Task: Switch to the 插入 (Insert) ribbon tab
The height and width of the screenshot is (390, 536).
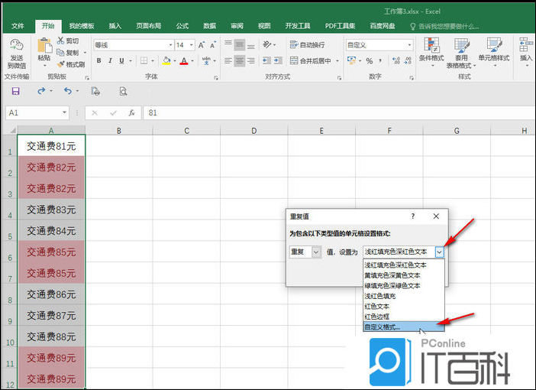Action: click(115, 26)
